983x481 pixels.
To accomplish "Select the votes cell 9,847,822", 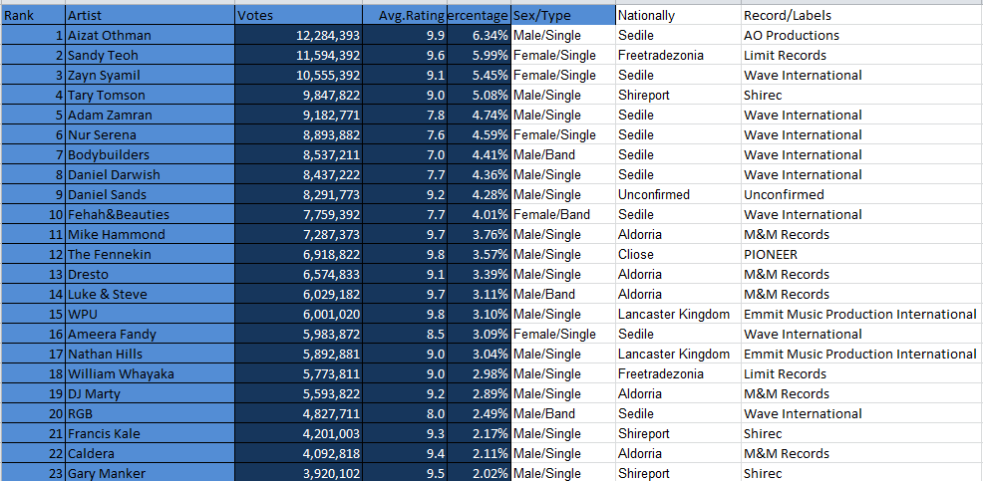I will (299, 96).
